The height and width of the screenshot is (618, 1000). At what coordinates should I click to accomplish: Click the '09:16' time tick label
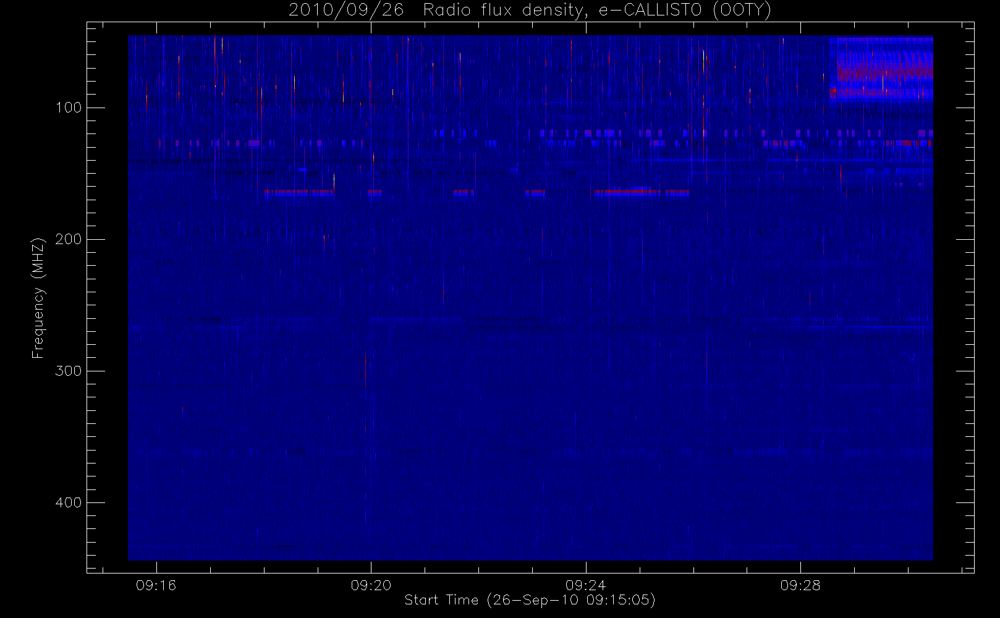(x=156, y=585)
